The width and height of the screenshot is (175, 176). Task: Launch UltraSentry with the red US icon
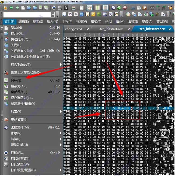pos(125,8)
